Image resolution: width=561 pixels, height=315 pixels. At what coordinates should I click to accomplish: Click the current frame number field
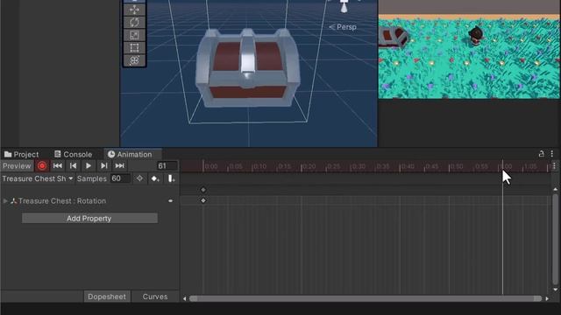point(167,165)
